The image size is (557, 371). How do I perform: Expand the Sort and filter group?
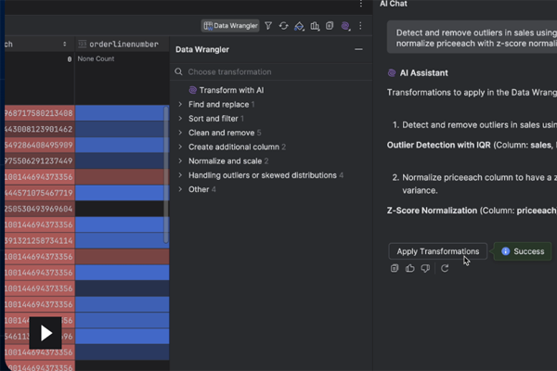pyautogui.click(x=180, y=118)
